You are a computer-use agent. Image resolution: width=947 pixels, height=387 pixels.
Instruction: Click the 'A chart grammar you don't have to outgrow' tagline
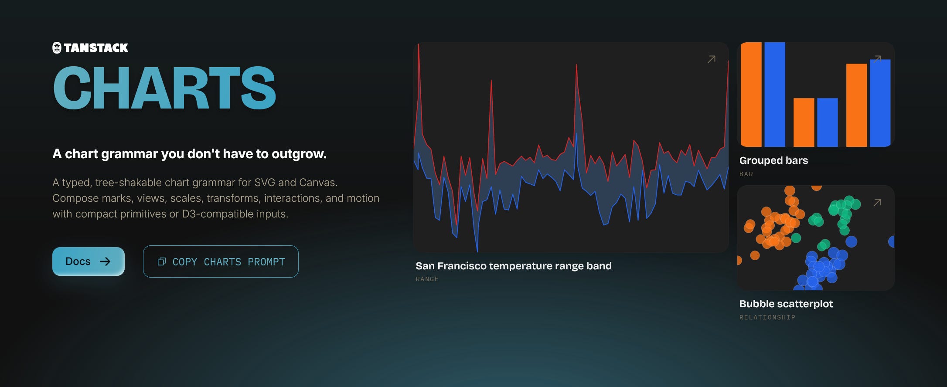(190, 154)
